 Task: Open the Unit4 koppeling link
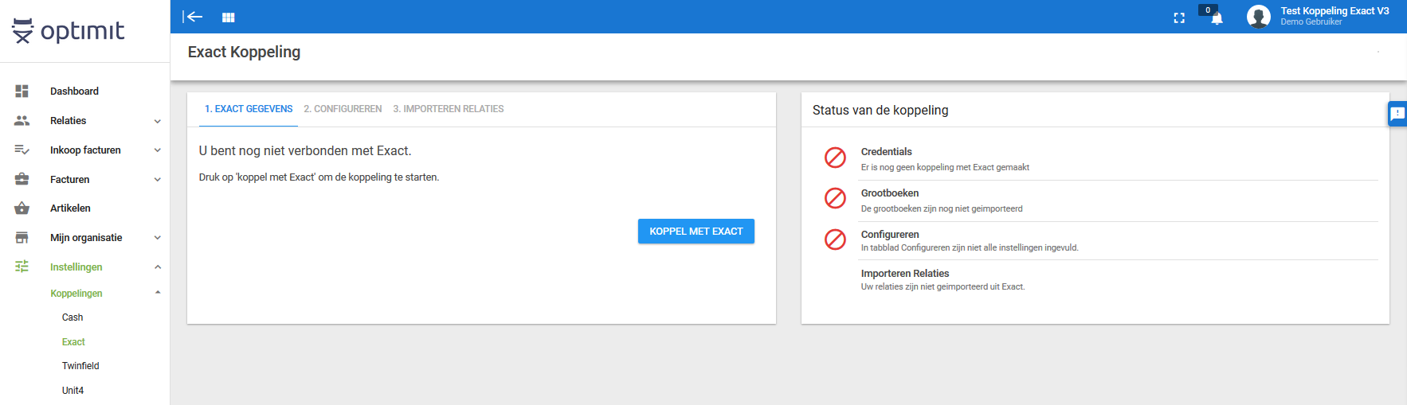73,391
